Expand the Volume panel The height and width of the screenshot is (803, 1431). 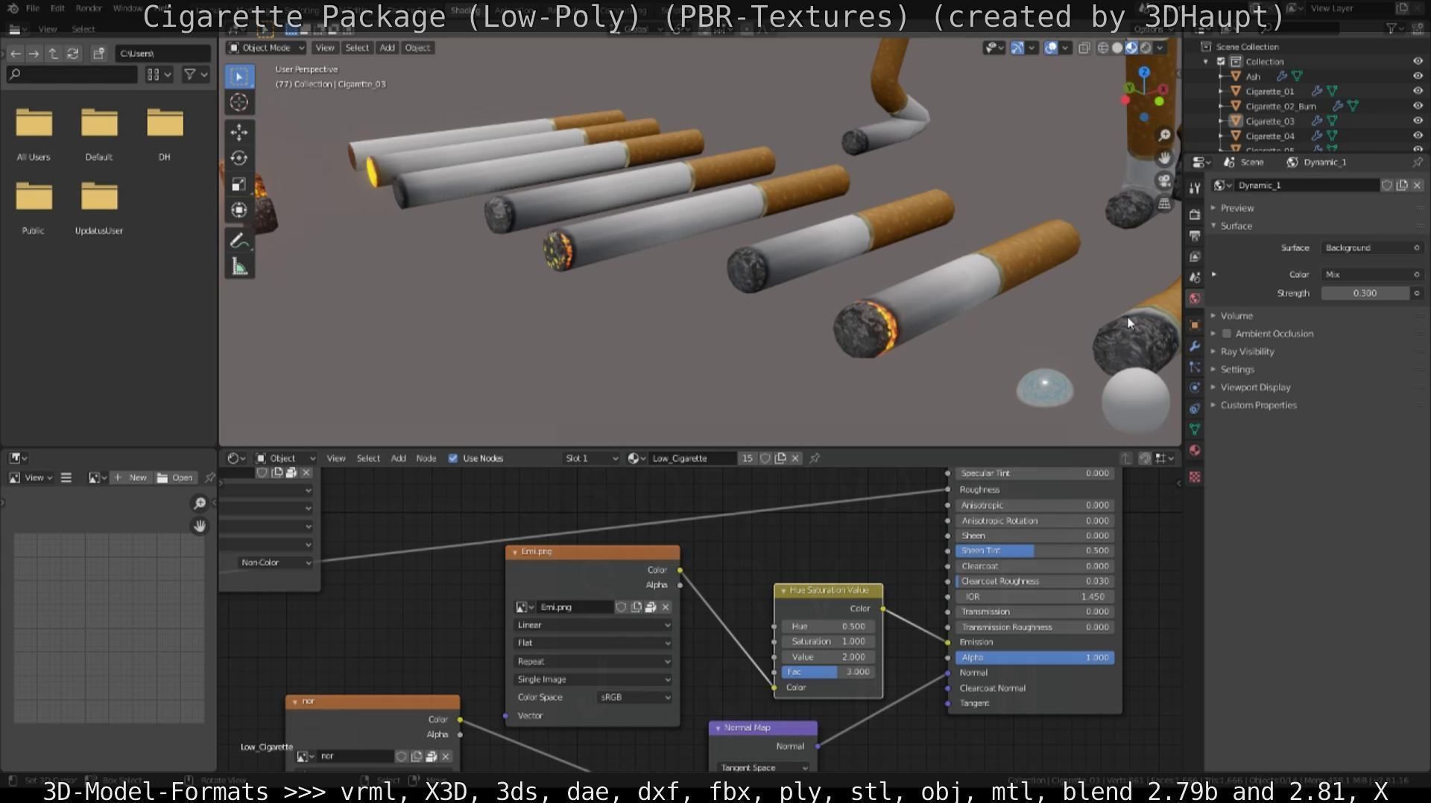pos(1236,317)
